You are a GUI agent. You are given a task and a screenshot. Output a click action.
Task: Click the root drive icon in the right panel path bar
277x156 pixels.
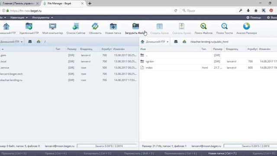click(x=176, y=42)
